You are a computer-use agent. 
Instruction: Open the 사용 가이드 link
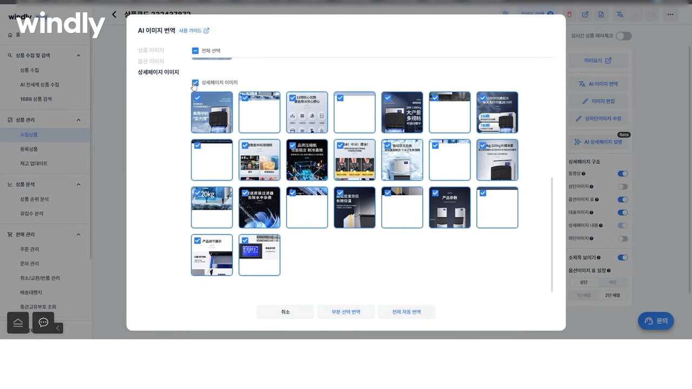coord(194,31)
